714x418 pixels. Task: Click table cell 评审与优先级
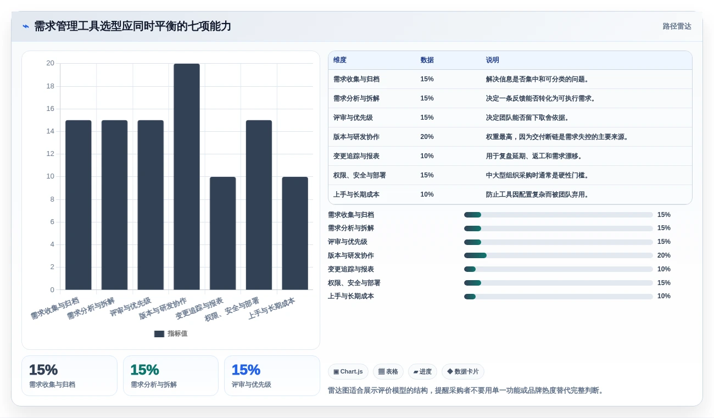pyautogui.click(x=353, y=118)
